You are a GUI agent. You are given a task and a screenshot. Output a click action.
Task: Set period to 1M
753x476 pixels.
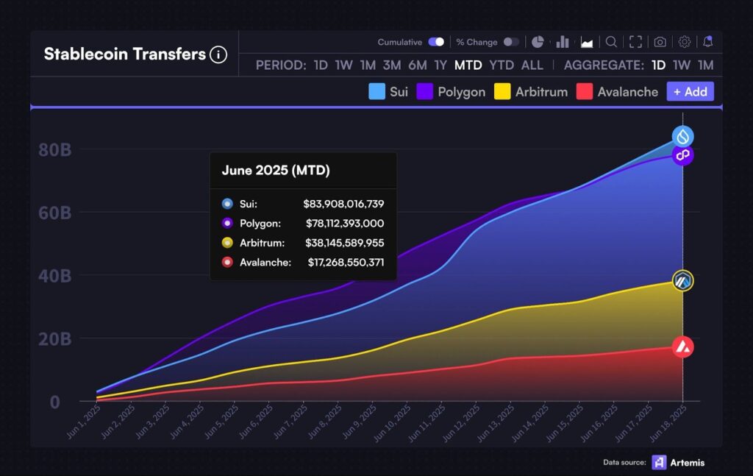368,65
